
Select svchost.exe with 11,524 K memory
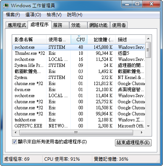79,59
